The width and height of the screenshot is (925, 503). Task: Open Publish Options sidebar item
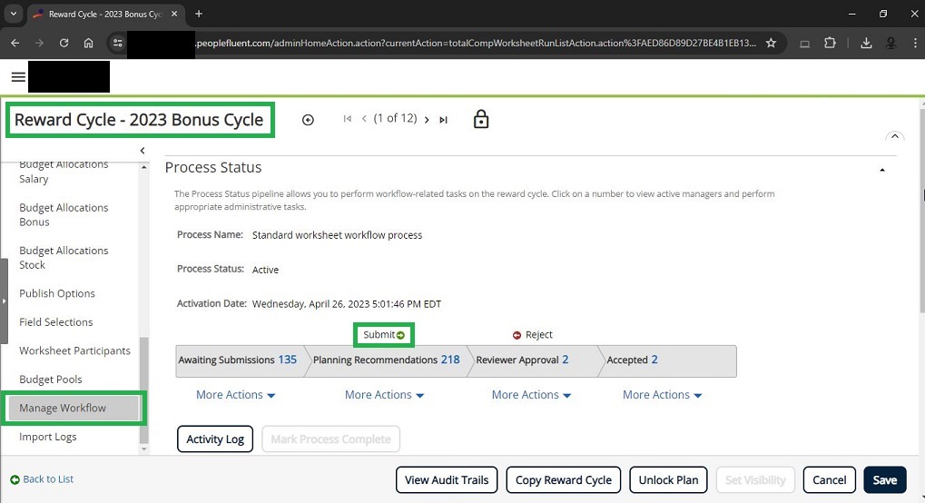pos(56,293)
